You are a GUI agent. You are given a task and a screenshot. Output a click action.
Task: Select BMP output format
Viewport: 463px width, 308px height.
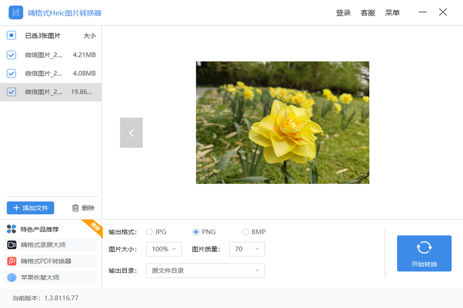pyautogui.click(x=245, y=232)
